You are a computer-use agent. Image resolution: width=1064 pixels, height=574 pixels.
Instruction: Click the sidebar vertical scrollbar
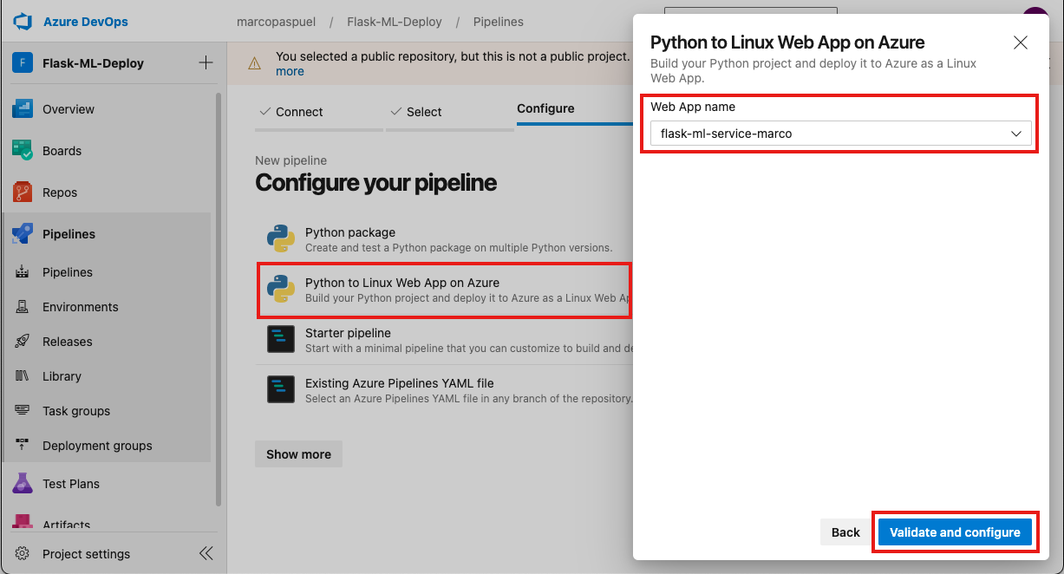coord(219,299)
